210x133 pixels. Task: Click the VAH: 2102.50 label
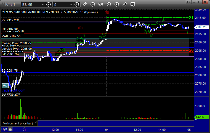[11, 36]
